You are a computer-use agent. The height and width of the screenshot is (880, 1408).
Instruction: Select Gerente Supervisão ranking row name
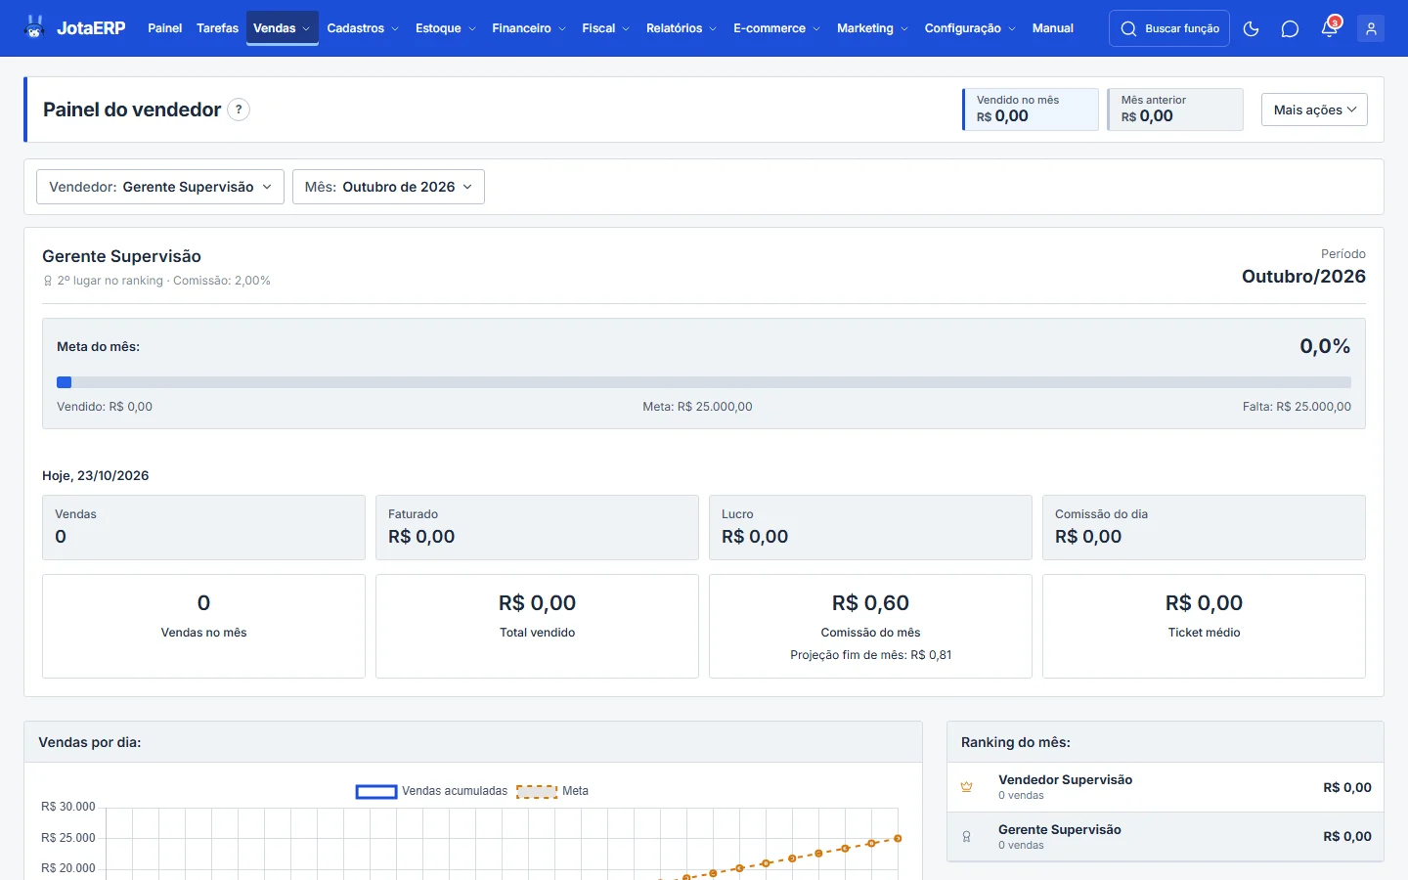click(1060, 829)
